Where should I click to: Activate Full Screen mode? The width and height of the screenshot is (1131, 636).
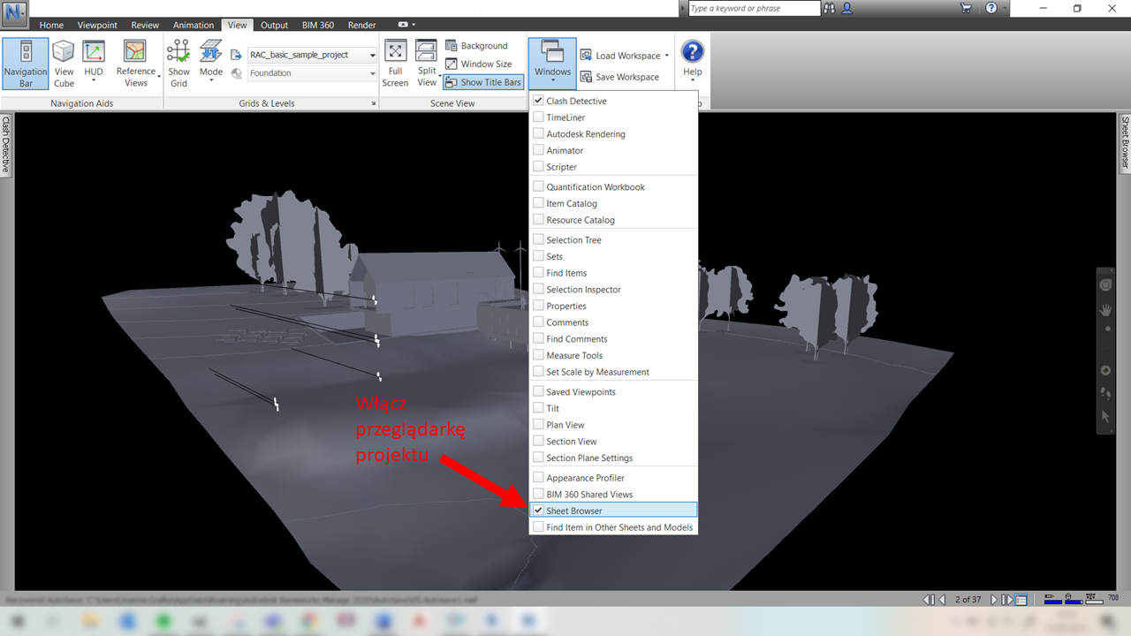click(395, 63)
